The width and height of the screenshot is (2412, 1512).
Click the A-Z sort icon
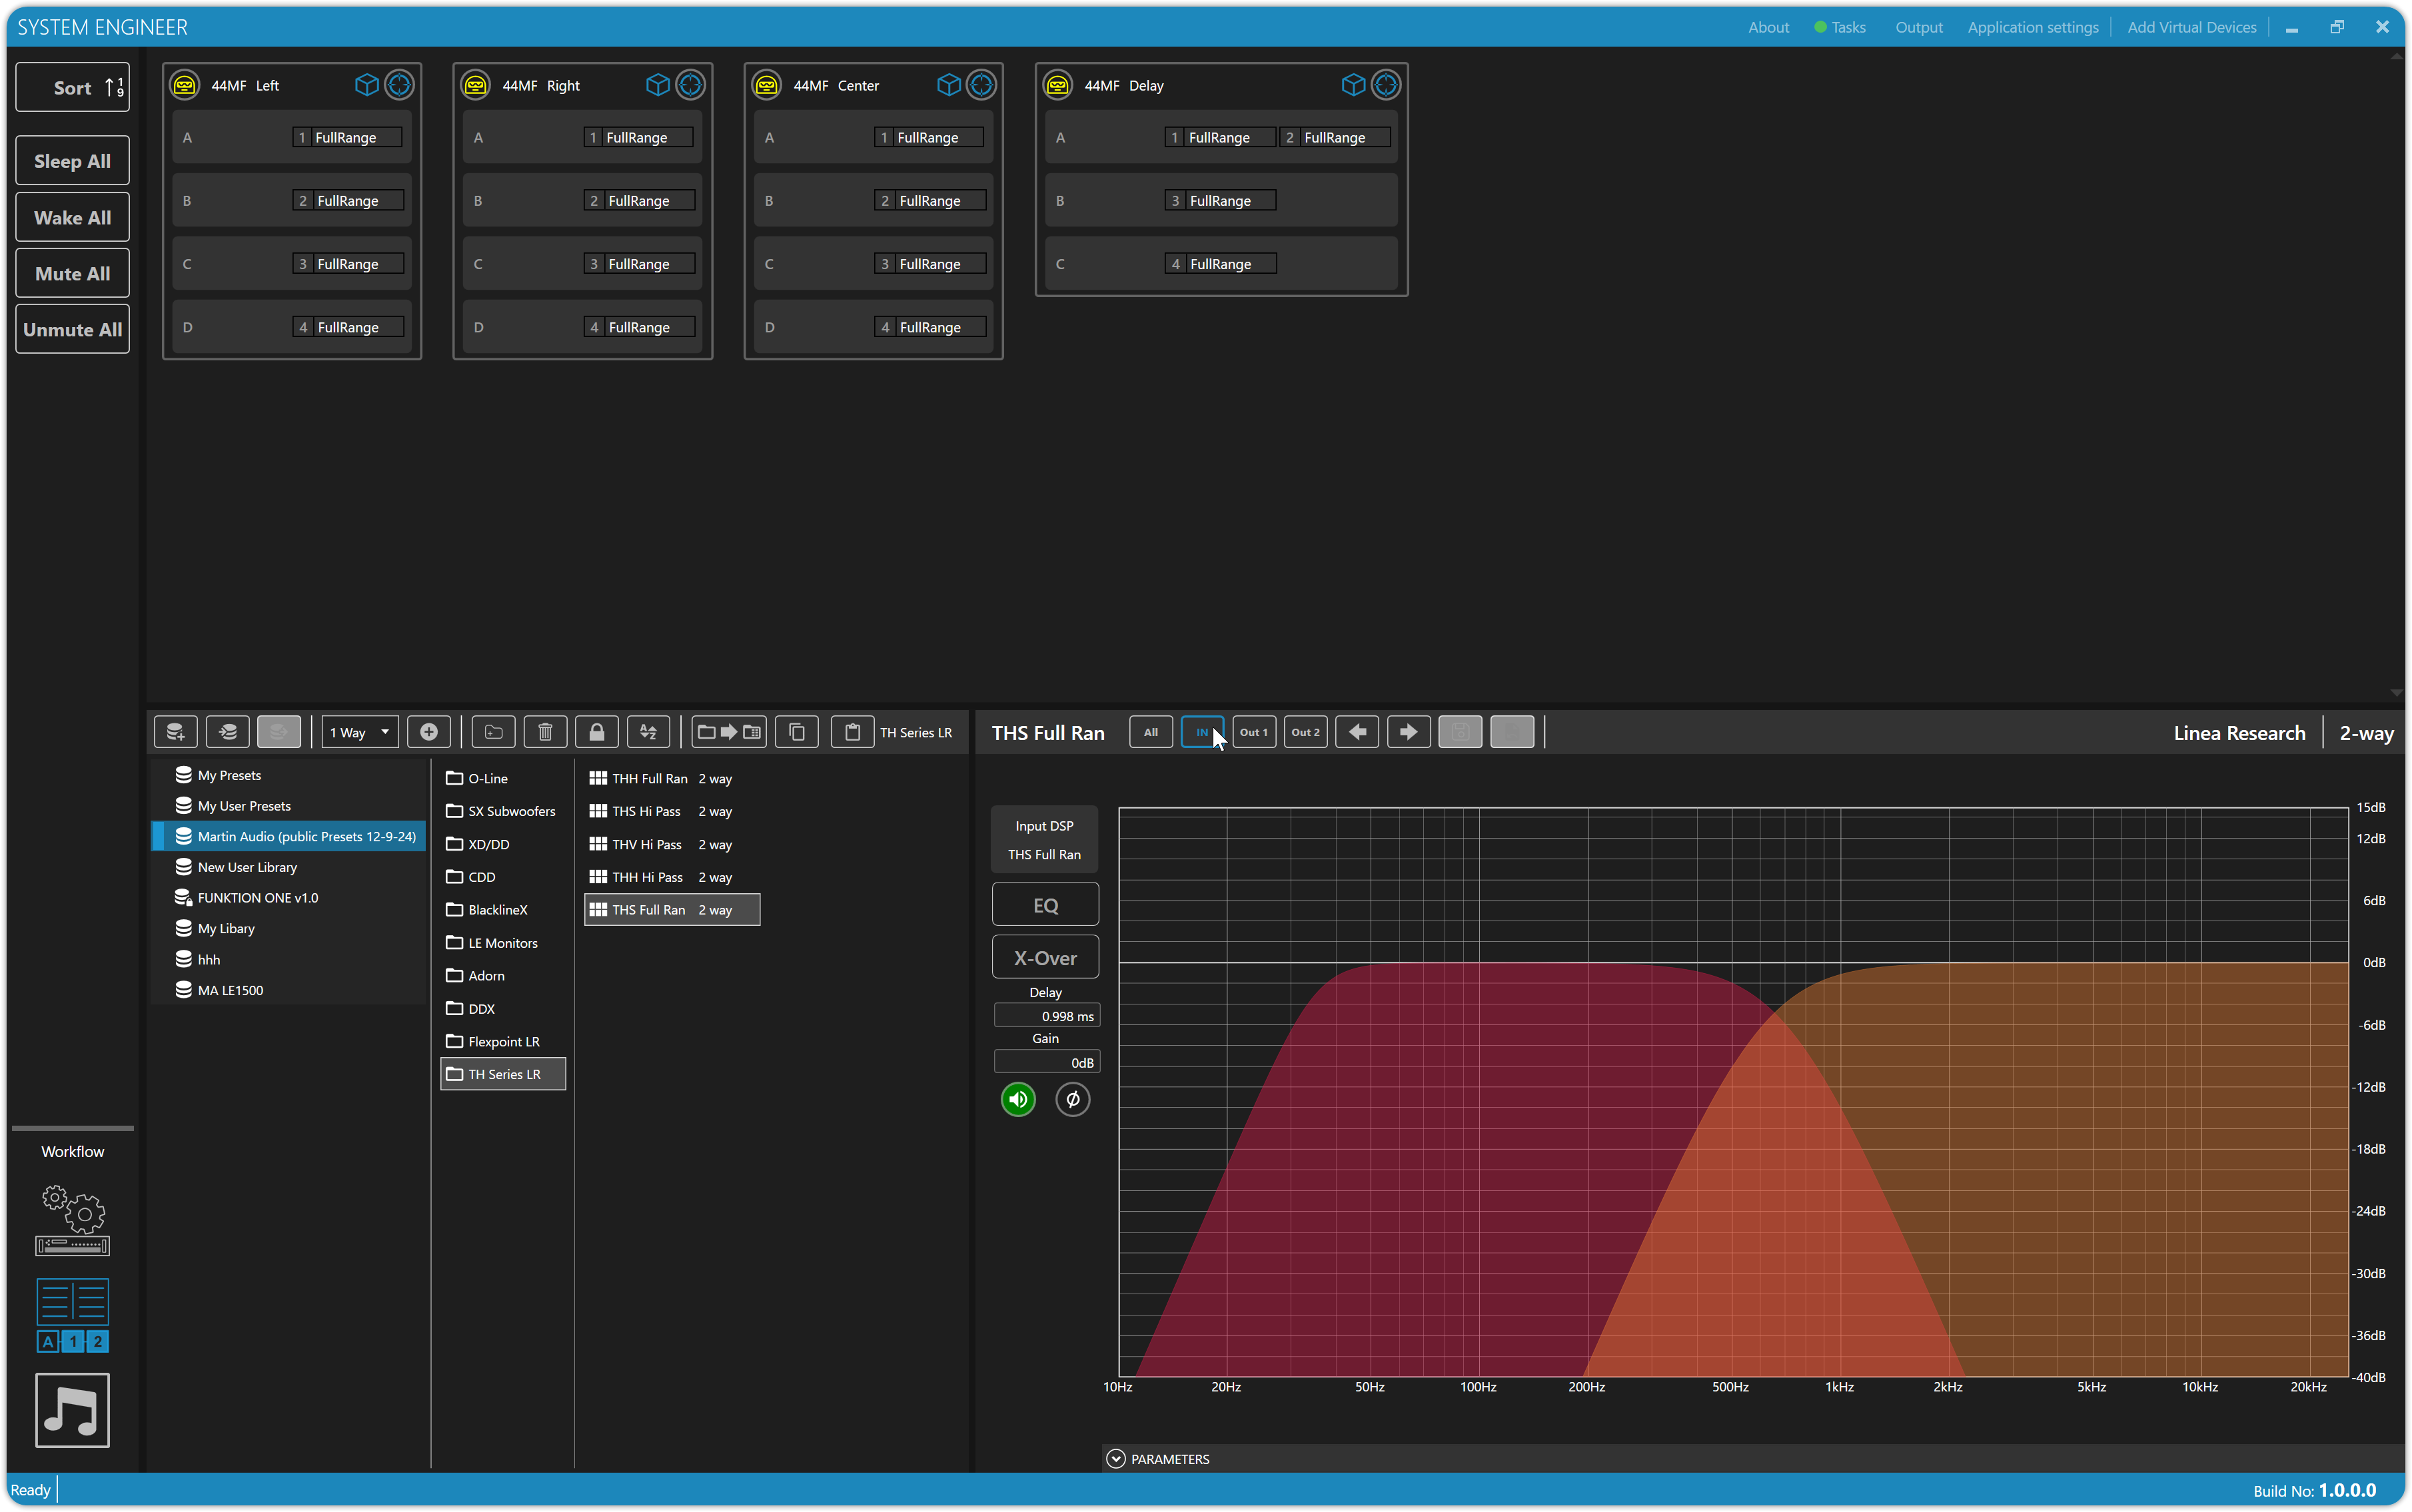point(648,732)
